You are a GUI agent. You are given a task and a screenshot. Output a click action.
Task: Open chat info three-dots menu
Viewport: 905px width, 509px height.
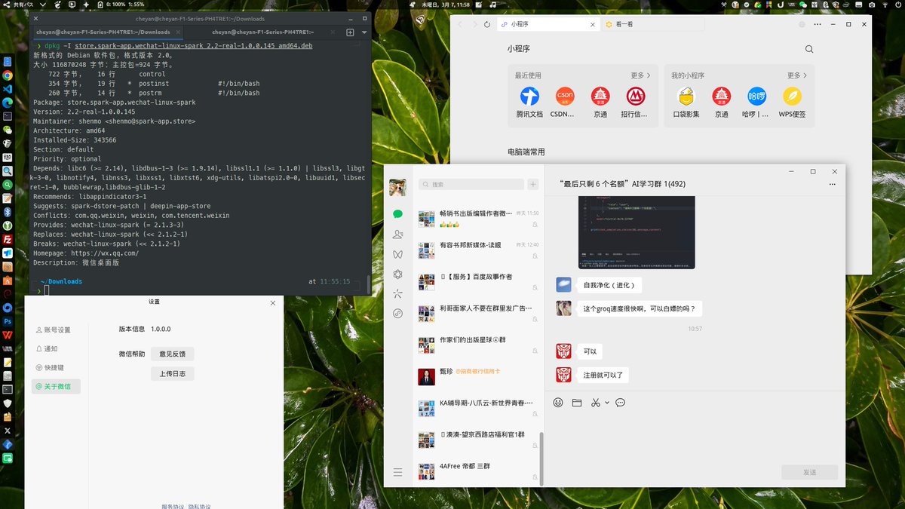pos(833,184)
